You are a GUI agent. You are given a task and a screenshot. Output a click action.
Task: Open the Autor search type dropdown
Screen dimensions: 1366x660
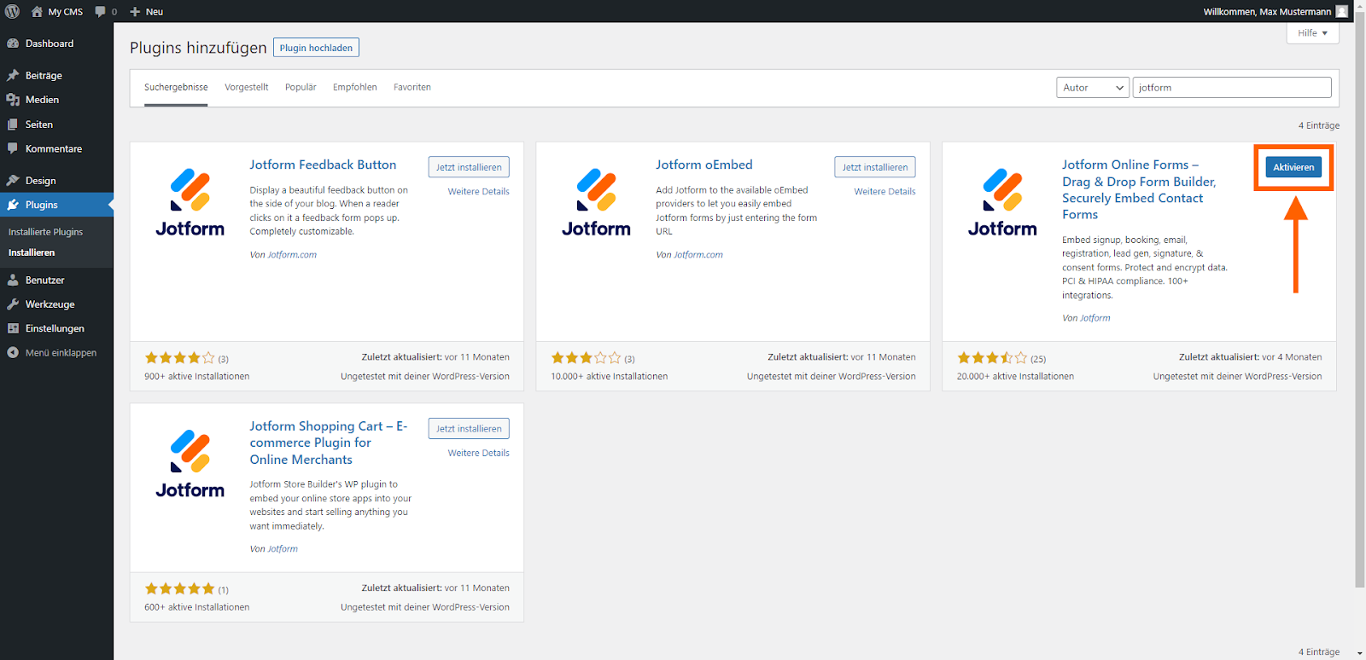1093,88
